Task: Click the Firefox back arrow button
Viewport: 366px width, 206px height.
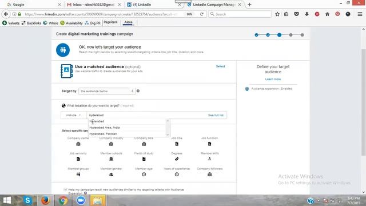Action: (6, 14)
